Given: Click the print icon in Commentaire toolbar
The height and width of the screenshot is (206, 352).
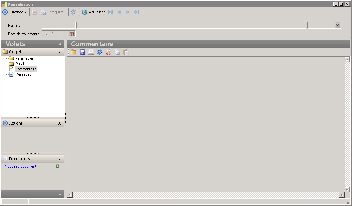Looking at the screenshot, I should click(x=91, y=52).
